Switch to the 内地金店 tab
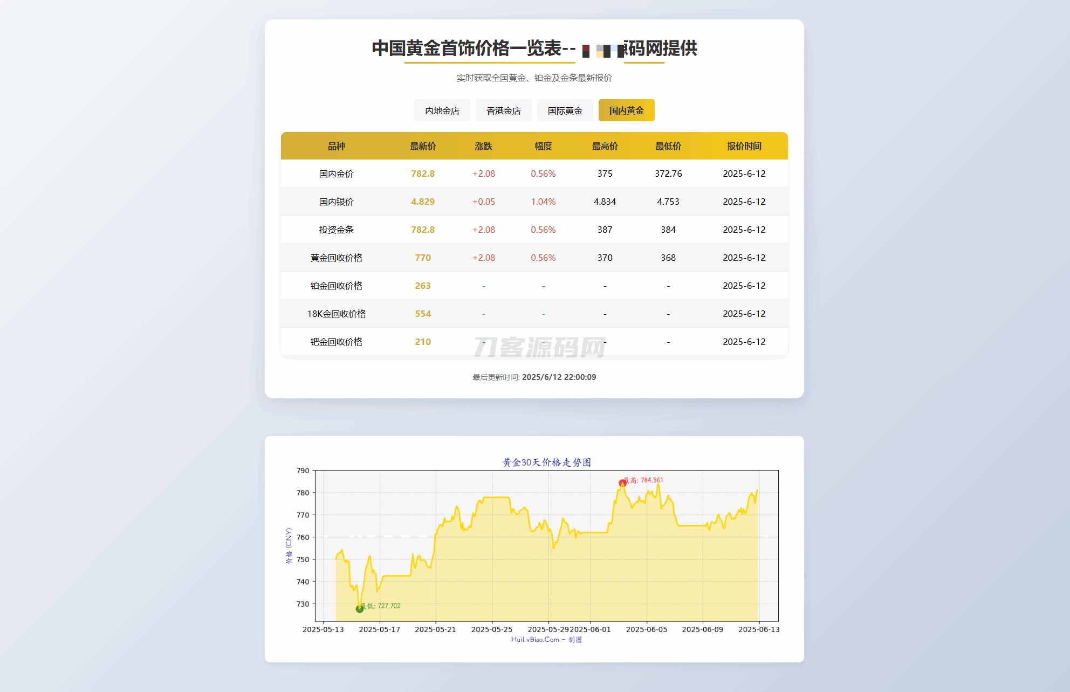Viewport: 1070px width, 692px height. tap(442, 110)
